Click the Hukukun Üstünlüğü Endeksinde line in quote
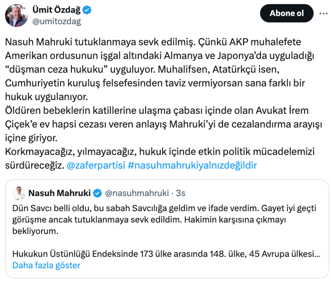This screenshot has height=282, width=331. coord(166,254)
